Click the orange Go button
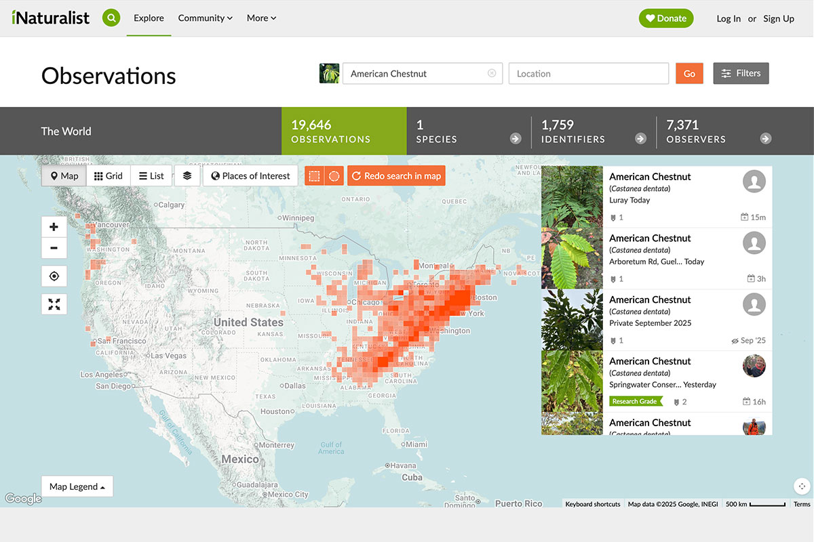Viewport: 814px width, 542px height. (x=689, y=74)
